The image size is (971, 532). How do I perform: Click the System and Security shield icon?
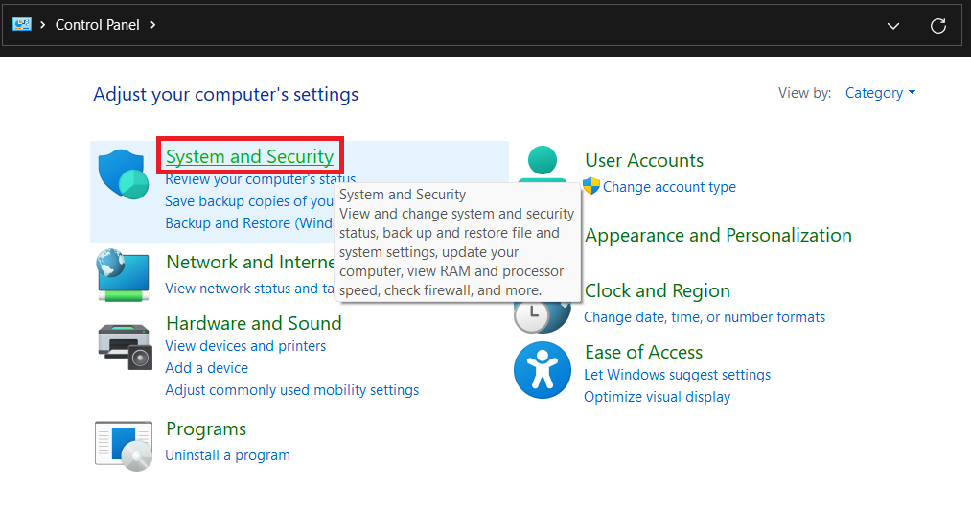click(x=124, y=174)
